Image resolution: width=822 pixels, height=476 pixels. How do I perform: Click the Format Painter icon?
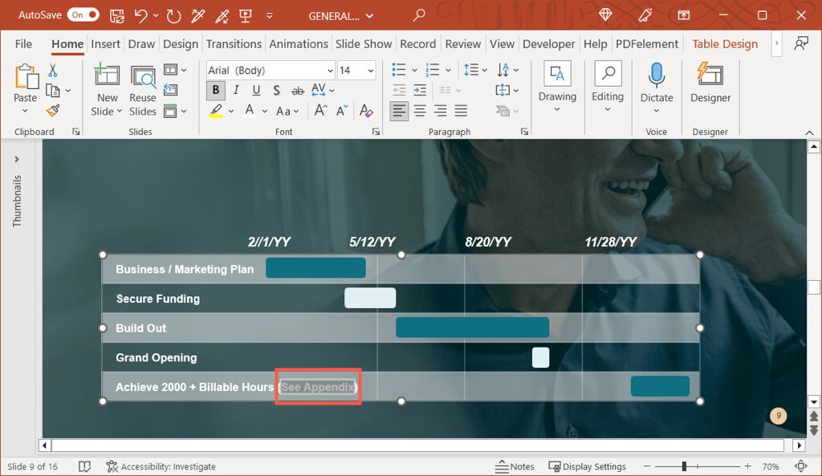tap(53, 111)
